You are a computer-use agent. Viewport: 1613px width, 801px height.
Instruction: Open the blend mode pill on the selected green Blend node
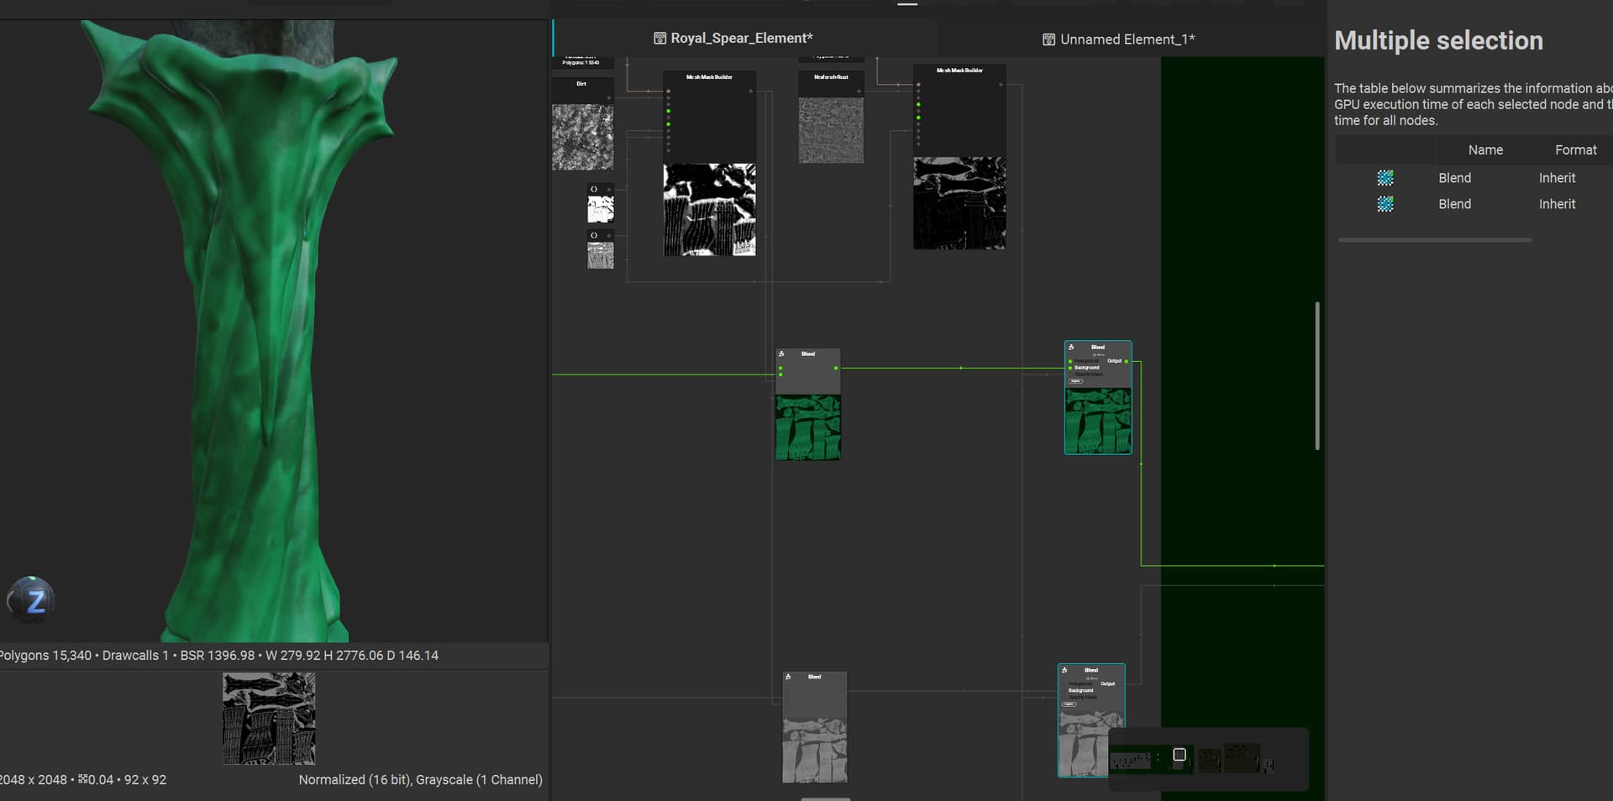[x=1075, y=381]
